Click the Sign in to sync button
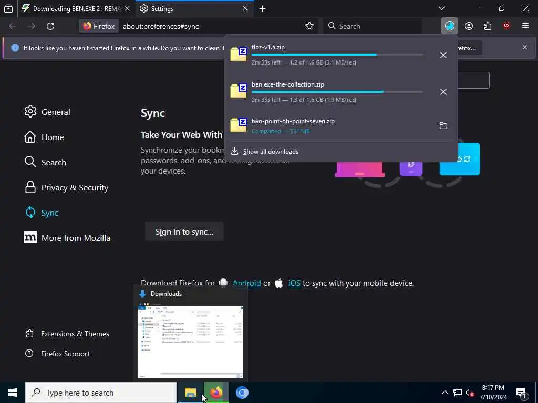Image resolution: width=538 pixels, height=403 pixels. tap(184, 231)
